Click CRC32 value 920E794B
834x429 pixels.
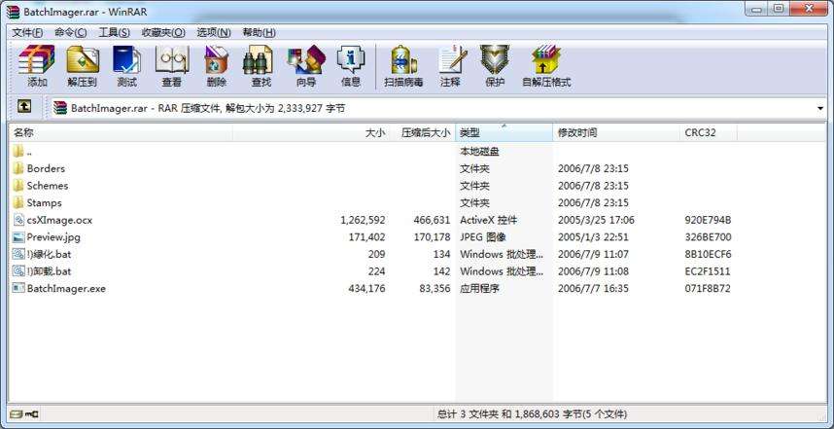pyautogui.click(x=708, y=220)
